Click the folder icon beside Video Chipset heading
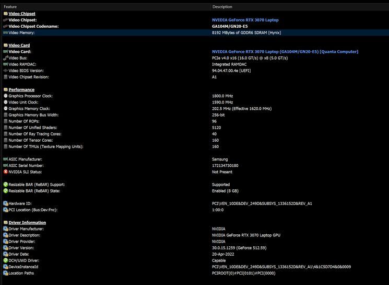This screenshot has width=389, height=285. pyautogui.click(x=5, y=14)
